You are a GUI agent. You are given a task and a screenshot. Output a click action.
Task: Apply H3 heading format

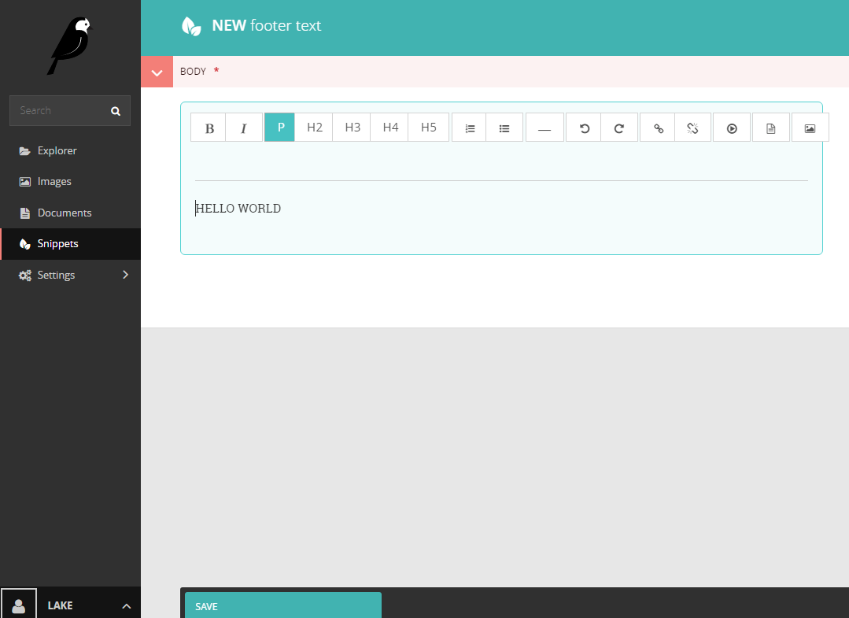[x=352, y=128]
